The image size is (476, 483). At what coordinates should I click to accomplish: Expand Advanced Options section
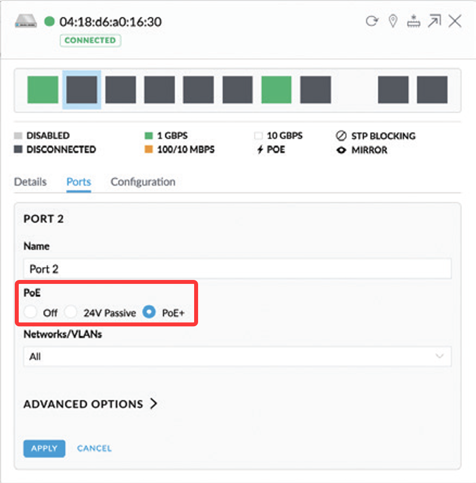90,404
